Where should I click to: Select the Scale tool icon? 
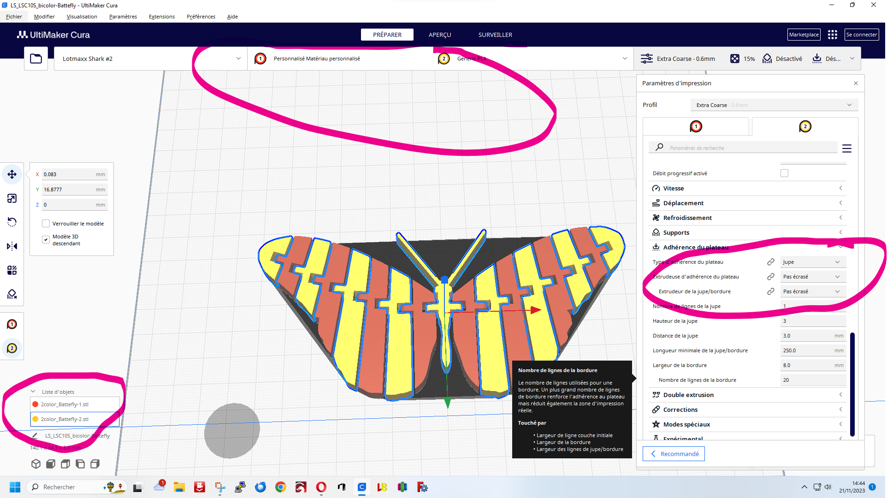12,198
